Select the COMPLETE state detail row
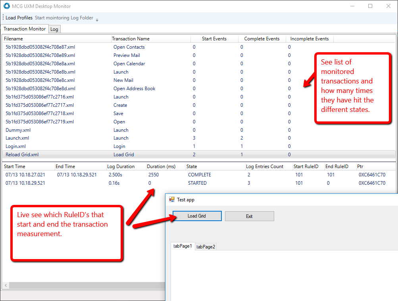This screenshot has height=301, width=398. pyautogui.click(x=199, y=175)
